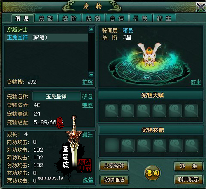The image size is (206, 189).
Task: Click the 人宠合体 button
Action: point(114,166)
